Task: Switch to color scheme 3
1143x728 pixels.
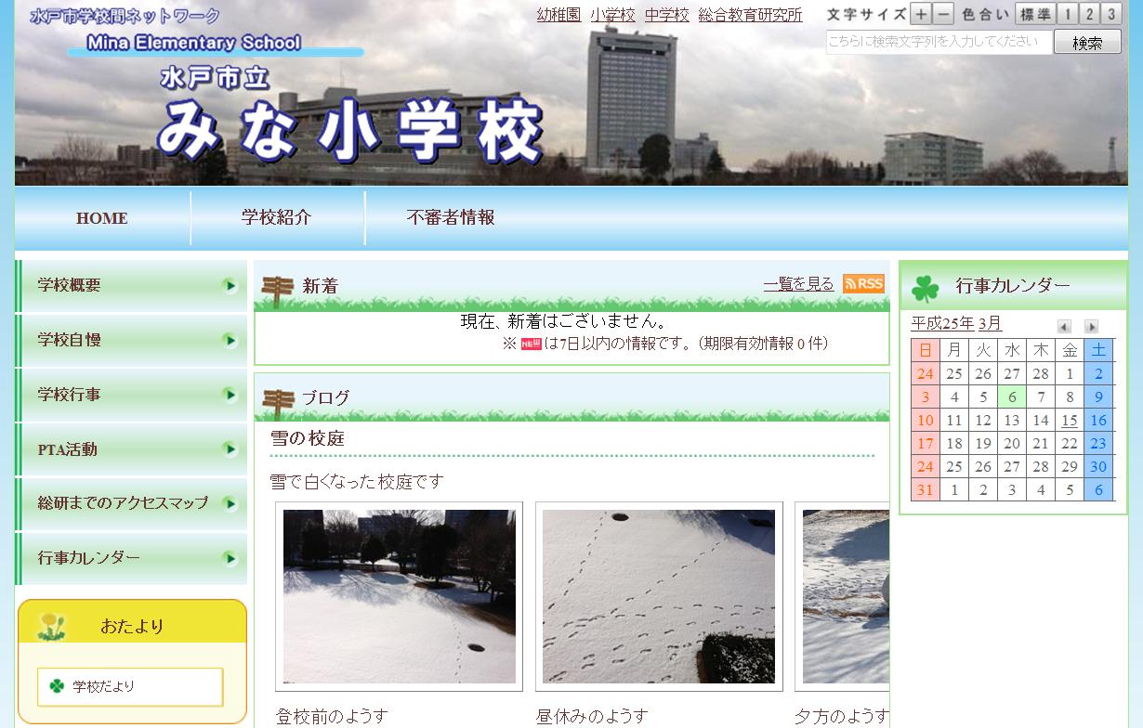Action: click(x=1111, y=14)
